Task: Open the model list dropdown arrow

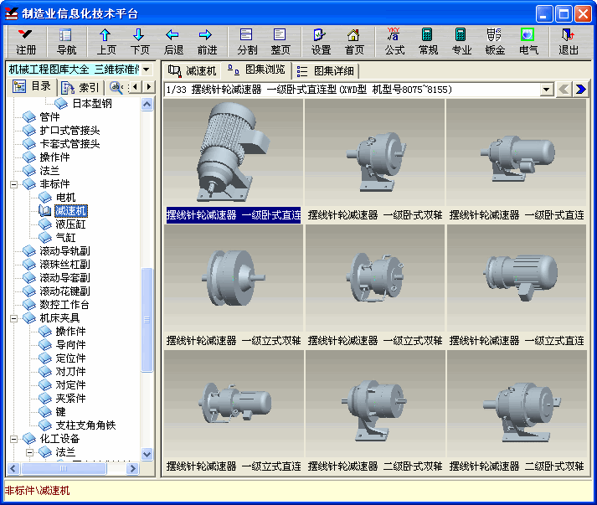Action: [546, 90]
